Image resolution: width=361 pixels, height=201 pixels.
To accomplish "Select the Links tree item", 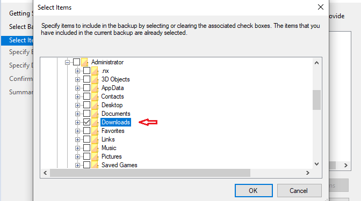I will (108, 139).
